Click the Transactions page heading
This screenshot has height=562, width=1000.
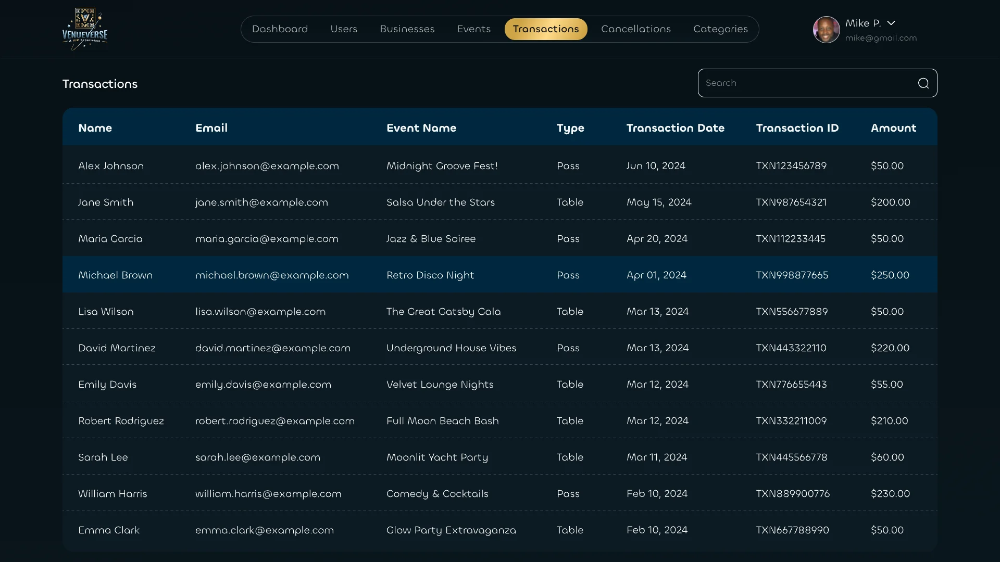(x=100, y=84)
